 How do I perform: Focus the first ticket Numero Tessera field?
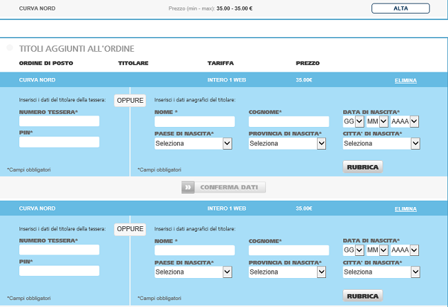coord(59,121)
